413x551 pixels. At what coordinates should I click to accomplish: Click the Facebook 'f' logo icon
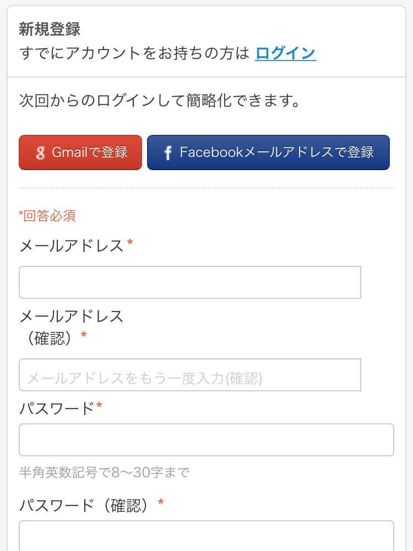coord(168,153)
